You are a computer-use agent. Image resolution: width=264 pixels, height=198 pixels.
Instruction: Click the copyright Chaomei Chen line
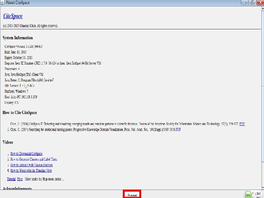point(30,26)
